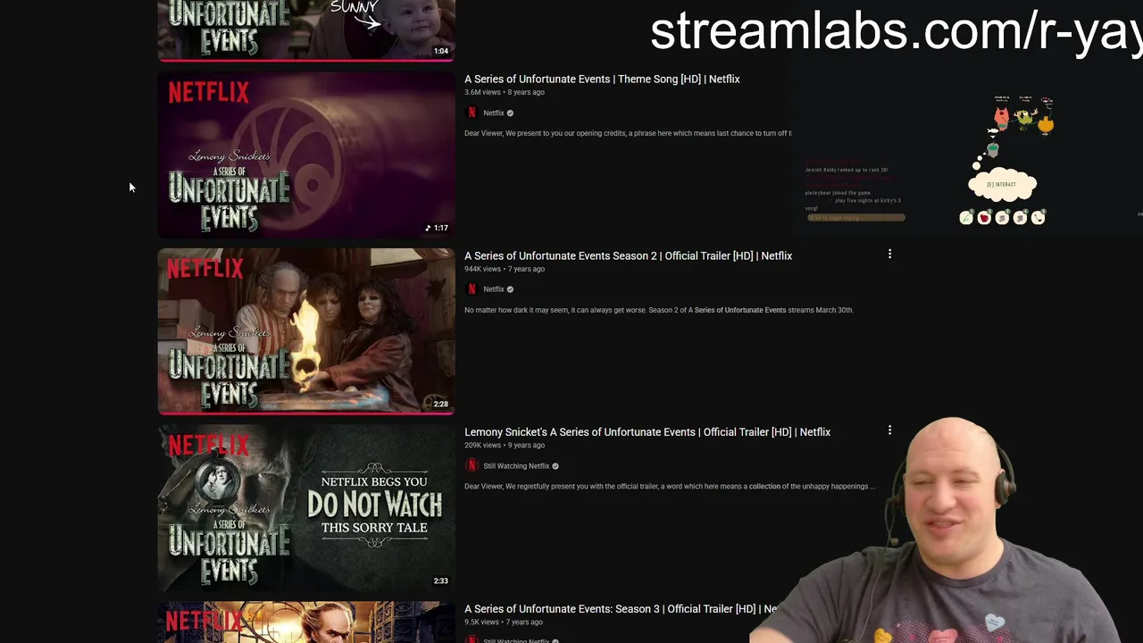1143x643 pixels.
Task: Click the verified badge next to Netflix under Season 2 trailer
Action: 510,289
